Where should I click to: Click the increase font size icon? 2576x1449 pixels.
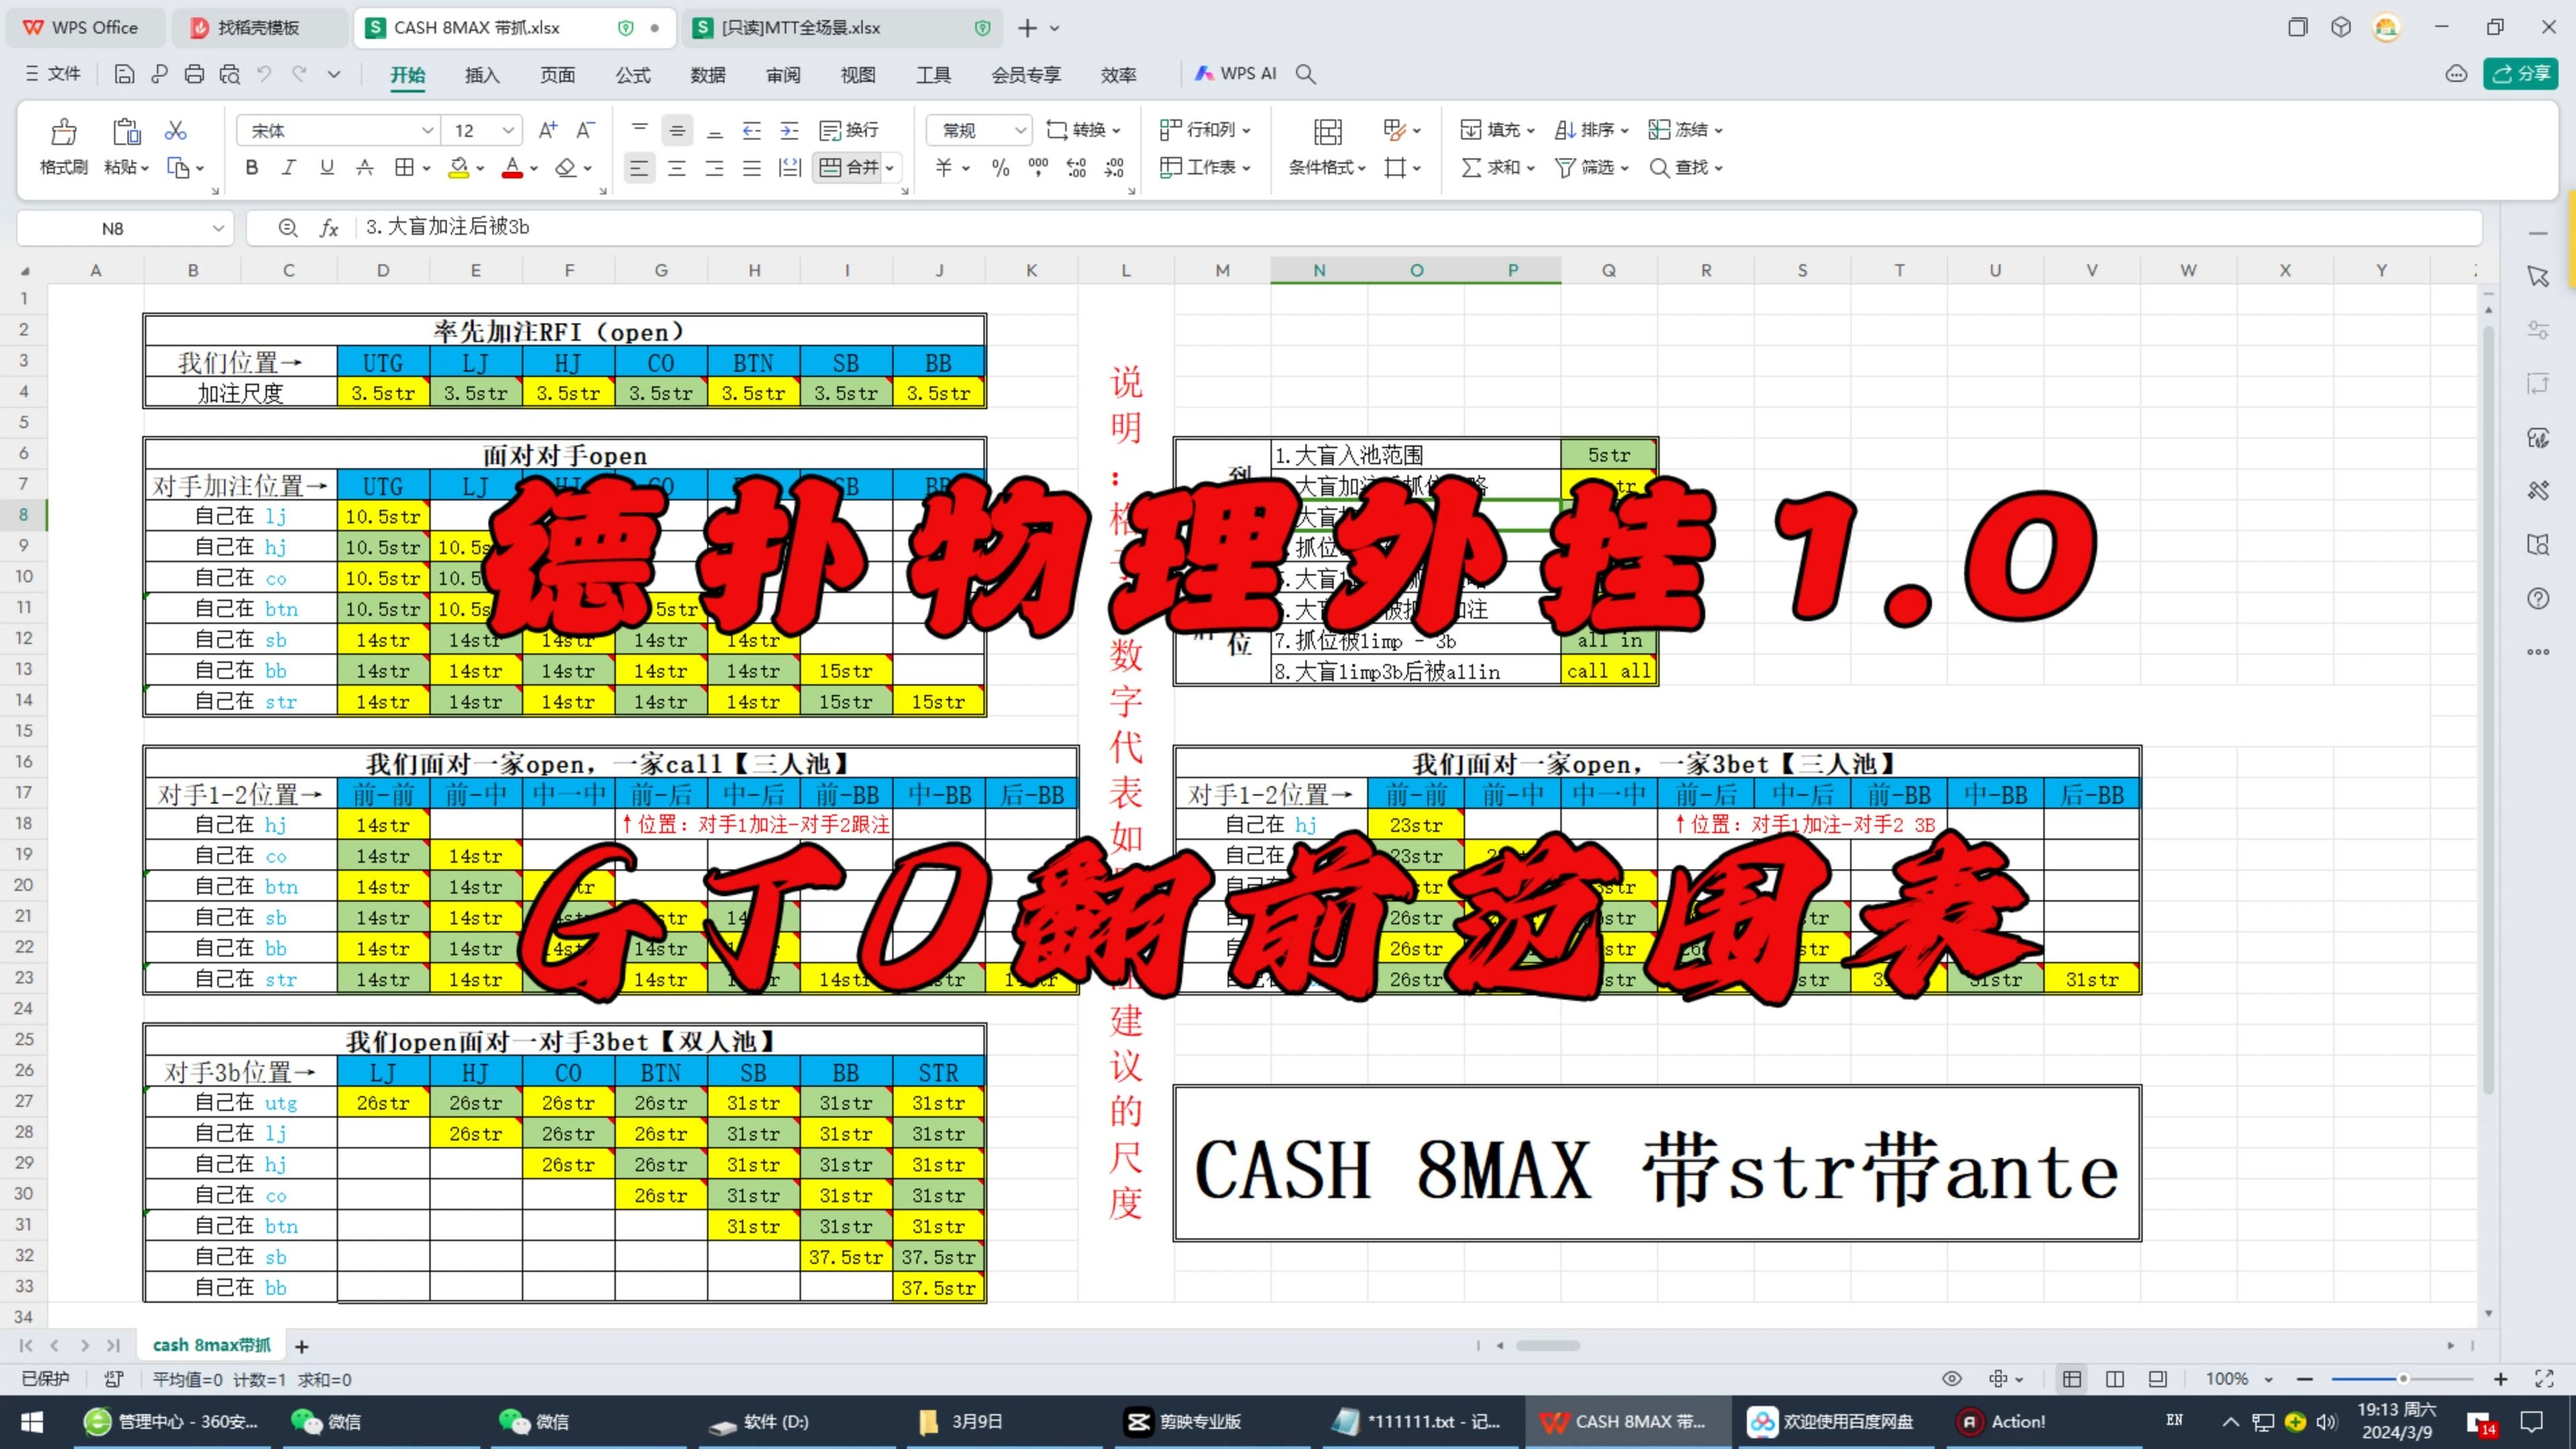pos(548,130)
